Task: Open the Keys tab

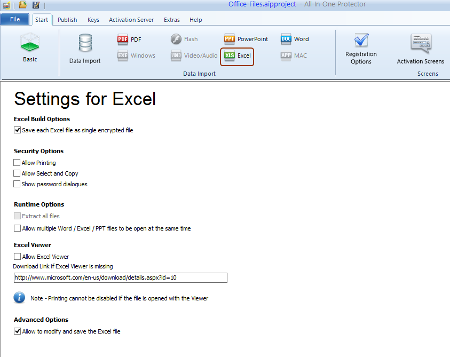Action: click(93, 20)
